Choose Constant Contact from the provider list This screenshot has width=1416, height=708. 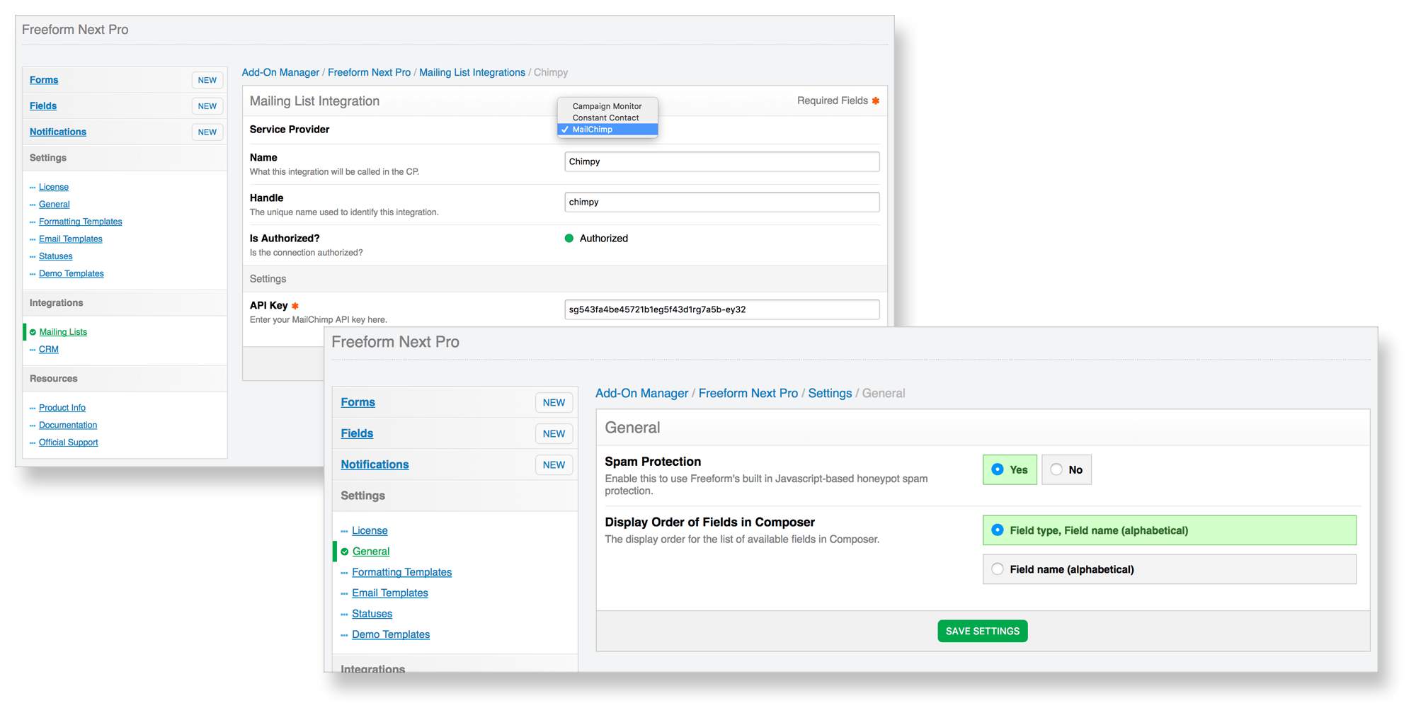tap(607, 118)
